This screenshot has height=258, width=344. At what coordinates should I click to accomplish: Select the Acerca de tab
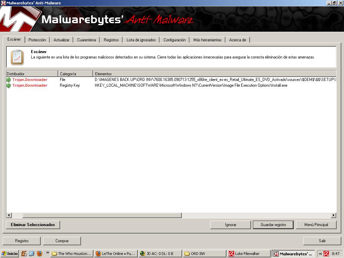tap(238, 40)
